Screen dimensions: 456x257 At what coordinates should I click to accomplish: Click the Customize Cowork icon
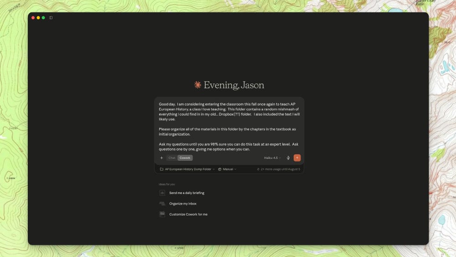pos(162,214)
